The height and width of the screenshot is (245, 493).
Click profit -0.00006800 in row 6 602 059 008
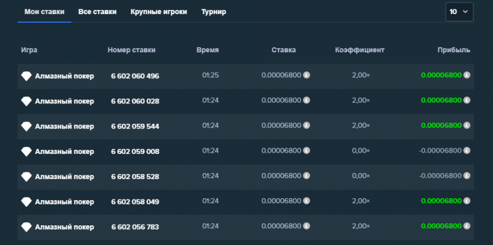(x=440, y=150)
